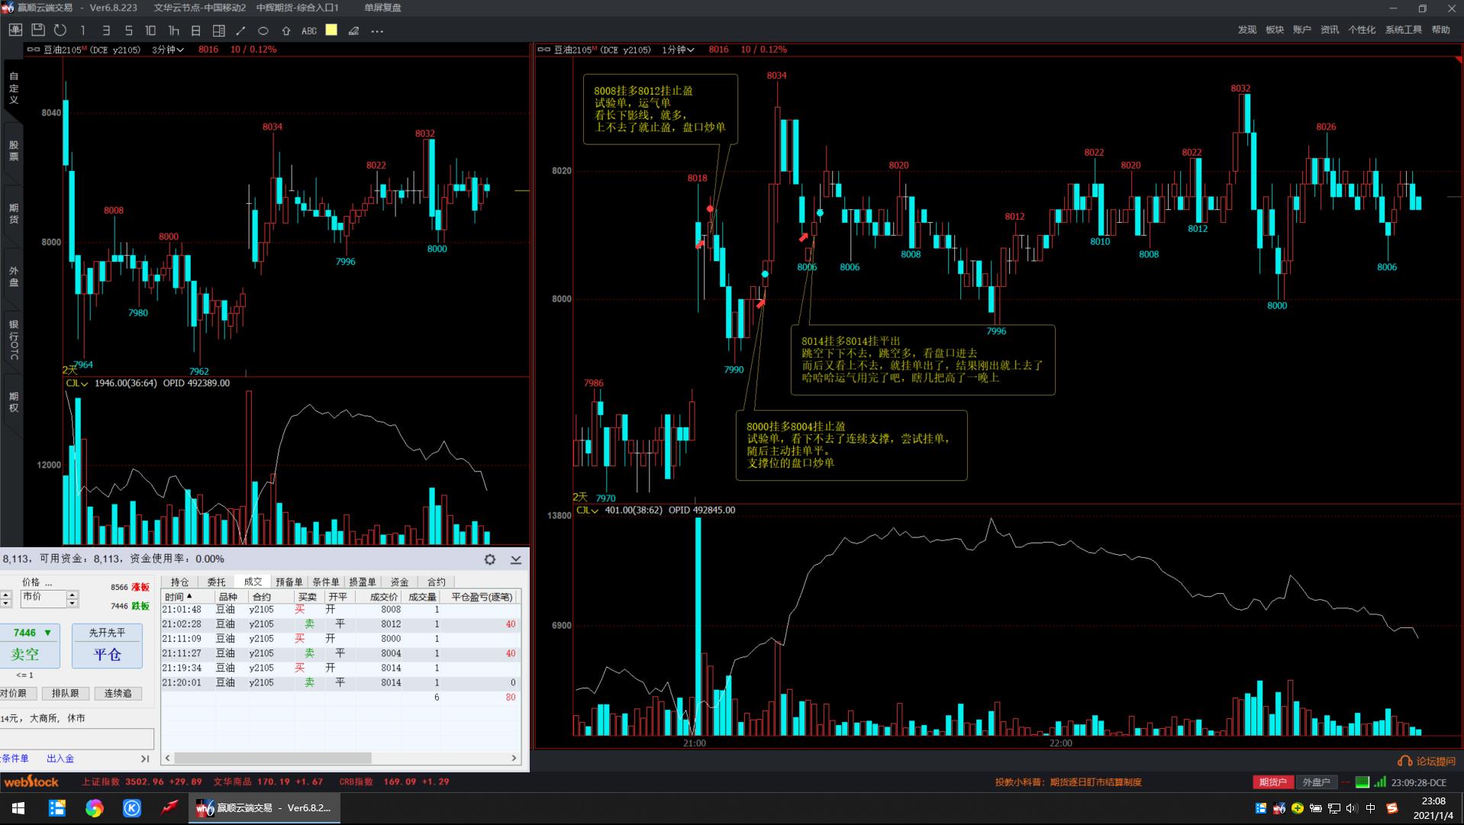Switch to the 外盘户 account toggle
This screenshot has width=1464, height=825.
tap(1316, 782)
